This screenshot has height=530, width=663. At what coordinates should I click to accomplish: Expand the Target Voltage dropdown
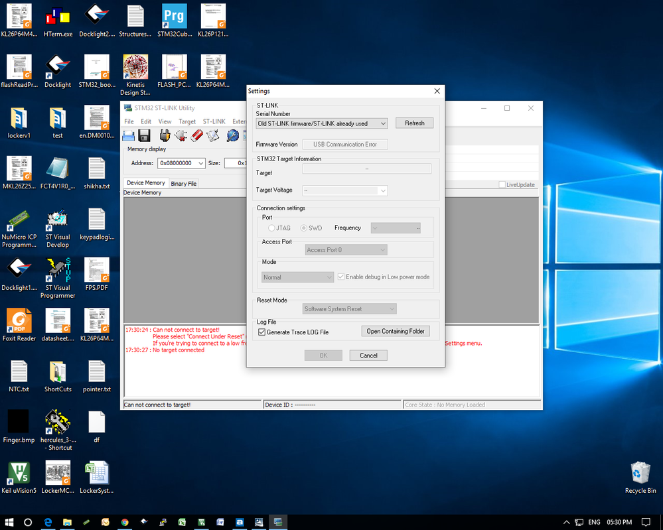pos(383,190)
